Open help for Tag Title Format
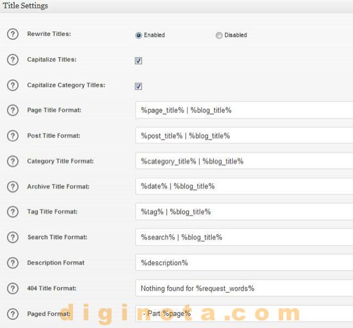Image resolution: width=353 pixels, height=328 pixels. click(13, 212)
